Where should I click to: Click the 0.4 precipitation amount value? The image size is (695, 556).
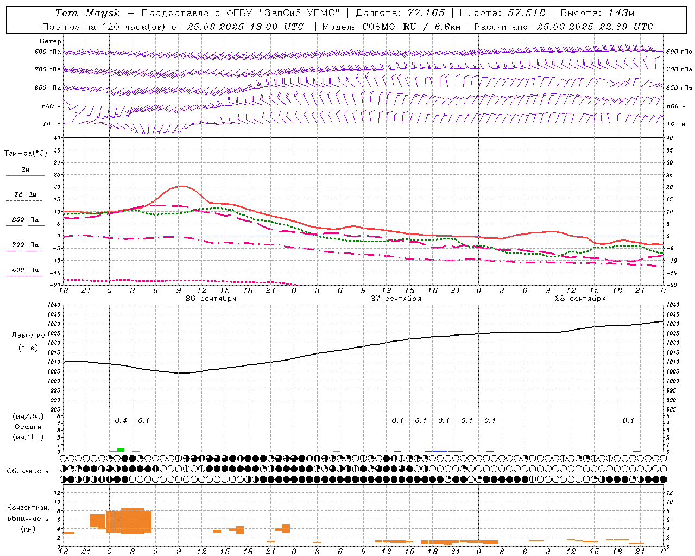coord(121,421)
